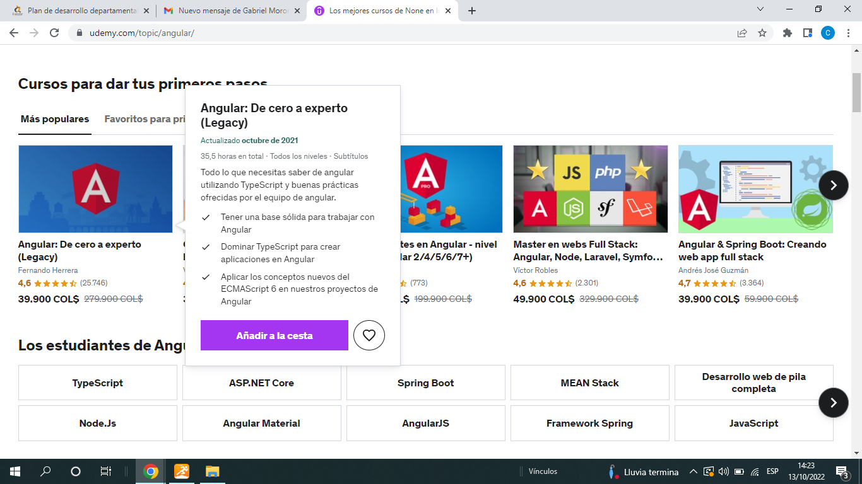The image size is (862, 484).
Task: Click Añadir a la cesta button
Action: click(274, 335)
